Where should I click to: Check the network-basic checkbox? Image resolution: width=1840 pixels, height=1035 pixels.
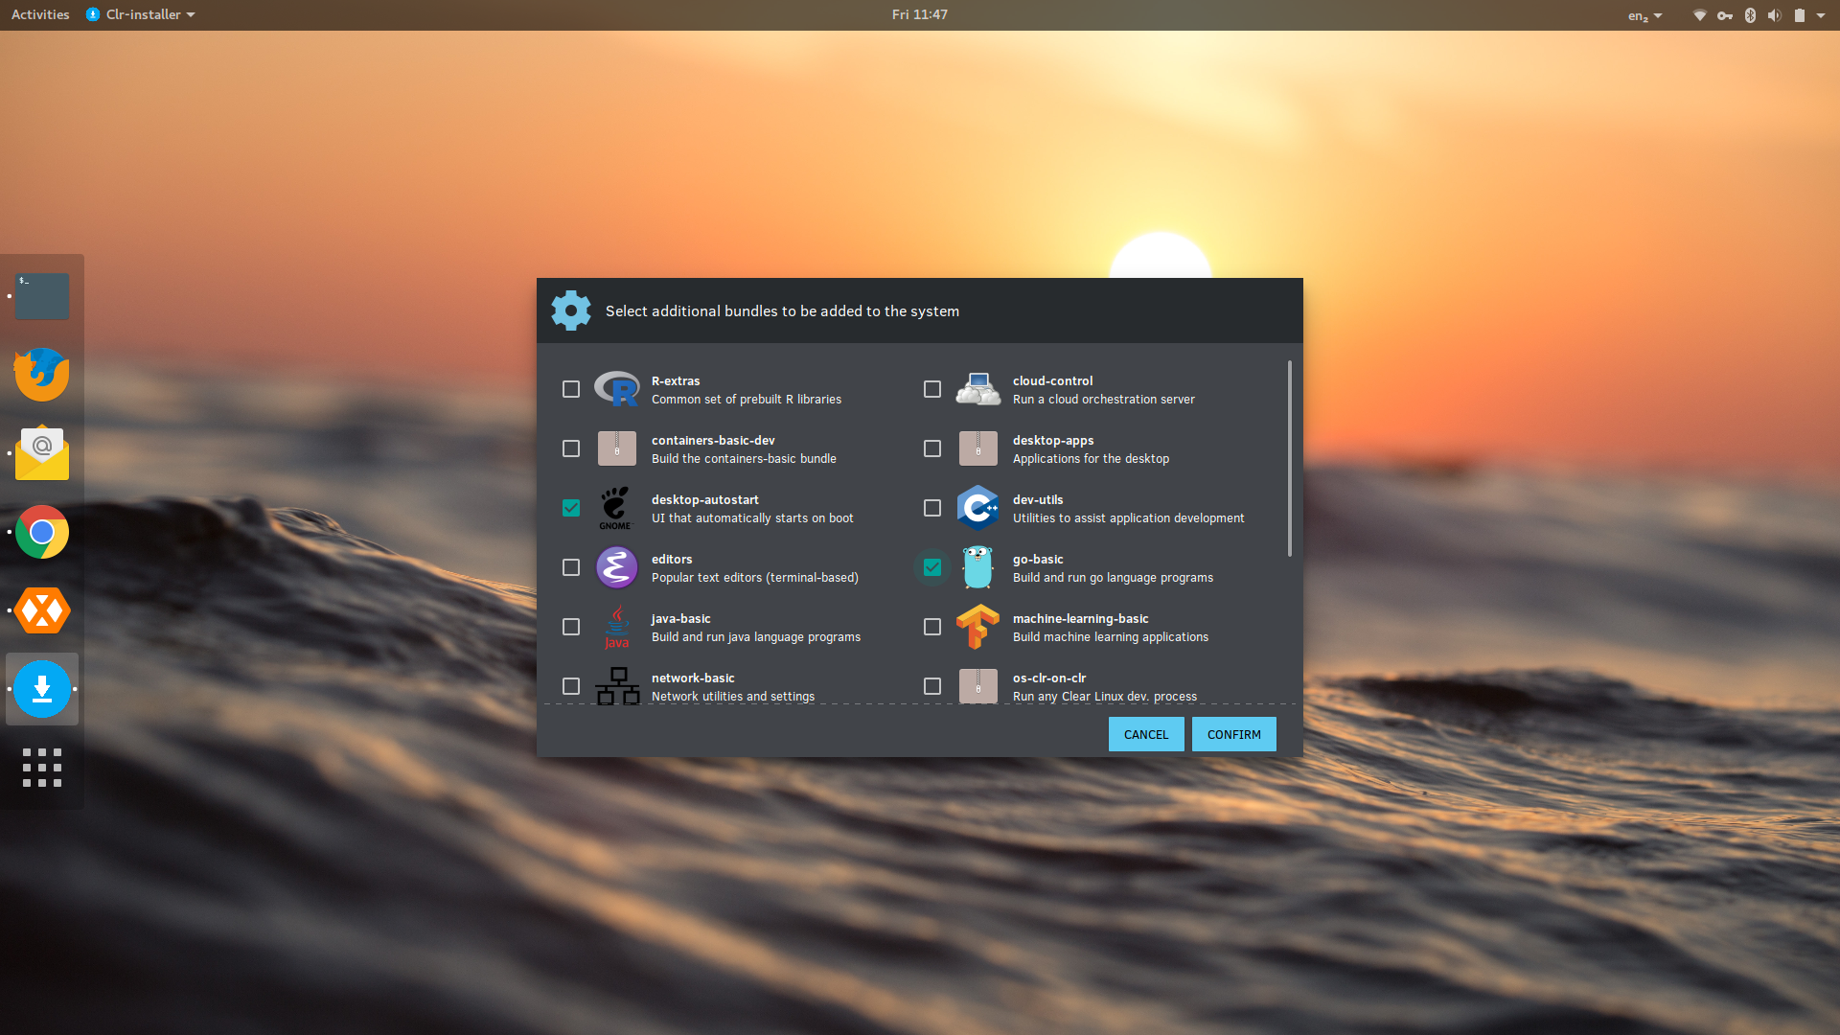571,686
